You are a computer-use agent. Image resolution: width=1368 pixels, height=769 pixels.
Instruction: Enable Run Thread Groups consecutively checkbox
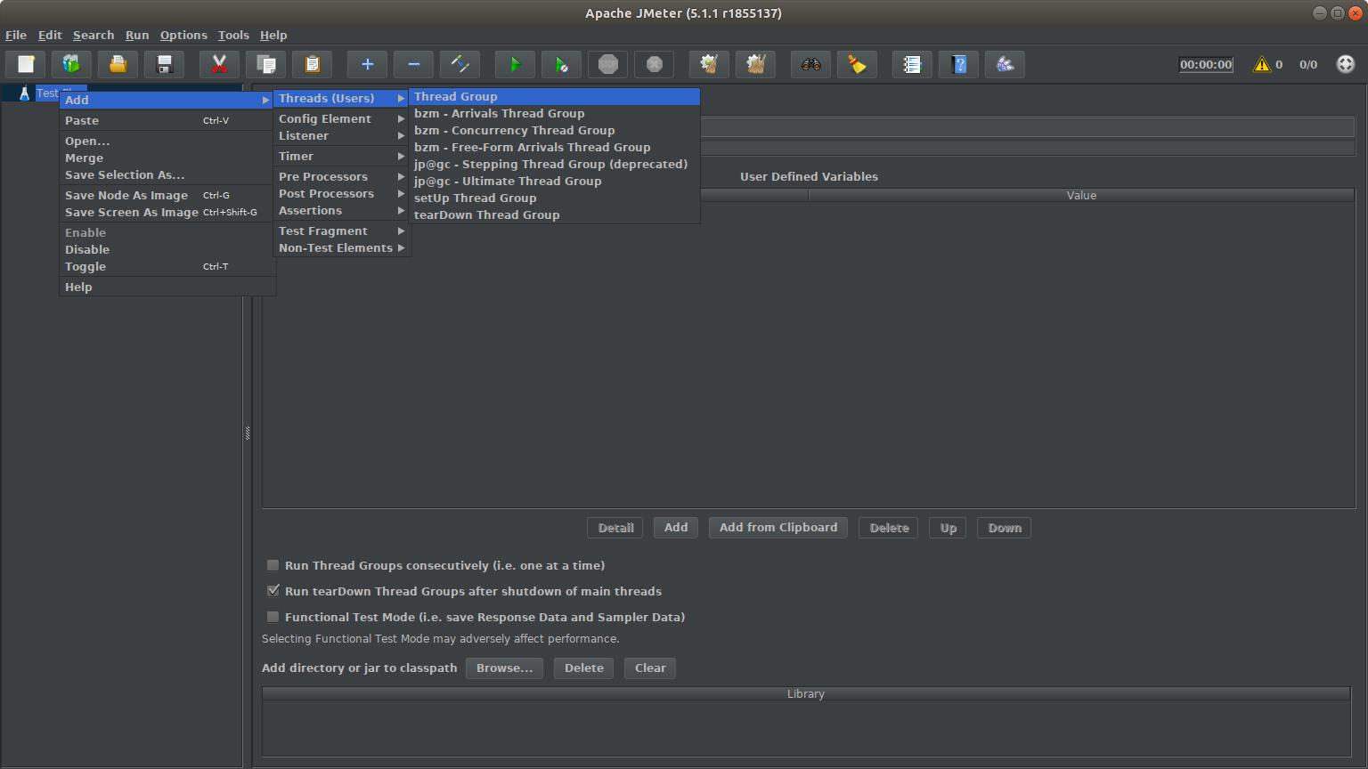coord(273,565)
